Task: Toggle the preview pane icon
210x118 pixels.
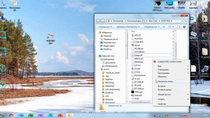Action: pos(178,27)
